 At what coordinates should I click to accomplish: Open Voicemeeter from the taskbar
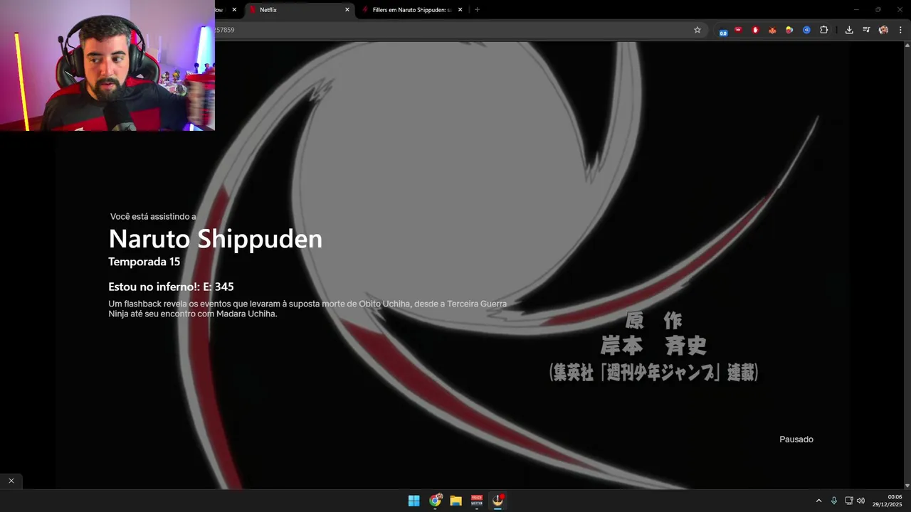coord(477,501)
